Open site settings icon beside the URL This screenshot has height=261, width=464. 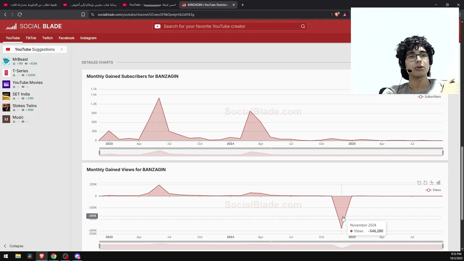(92, 14)
